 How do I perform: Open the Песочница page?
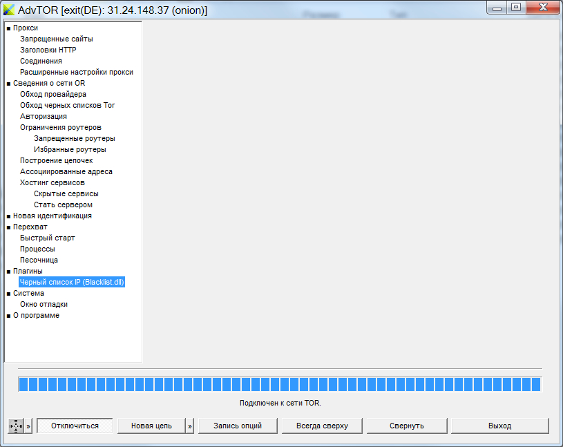pyautogui.click(x=39, y=260)
